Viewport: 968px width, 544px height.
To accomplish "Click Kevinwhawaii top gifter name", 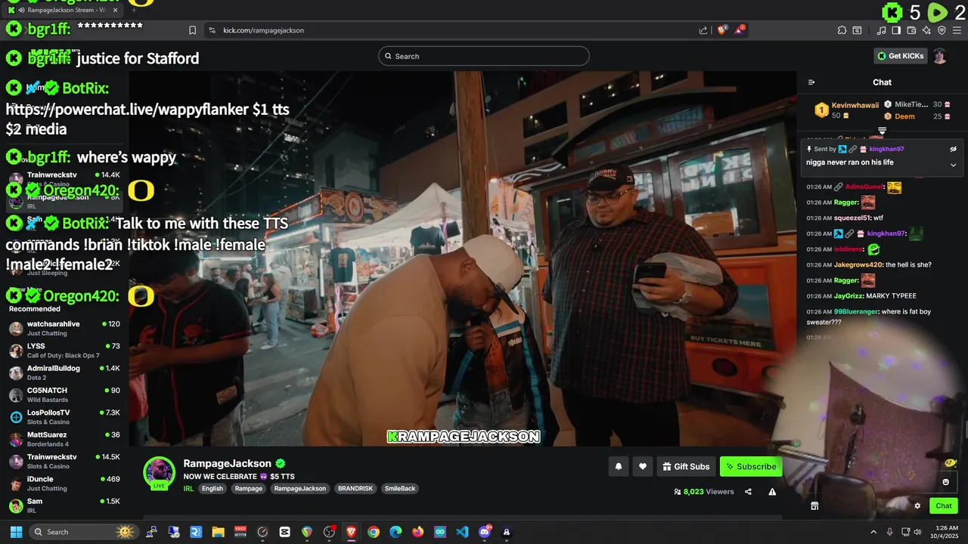I will pyautogui.click(x=855, y=105).
